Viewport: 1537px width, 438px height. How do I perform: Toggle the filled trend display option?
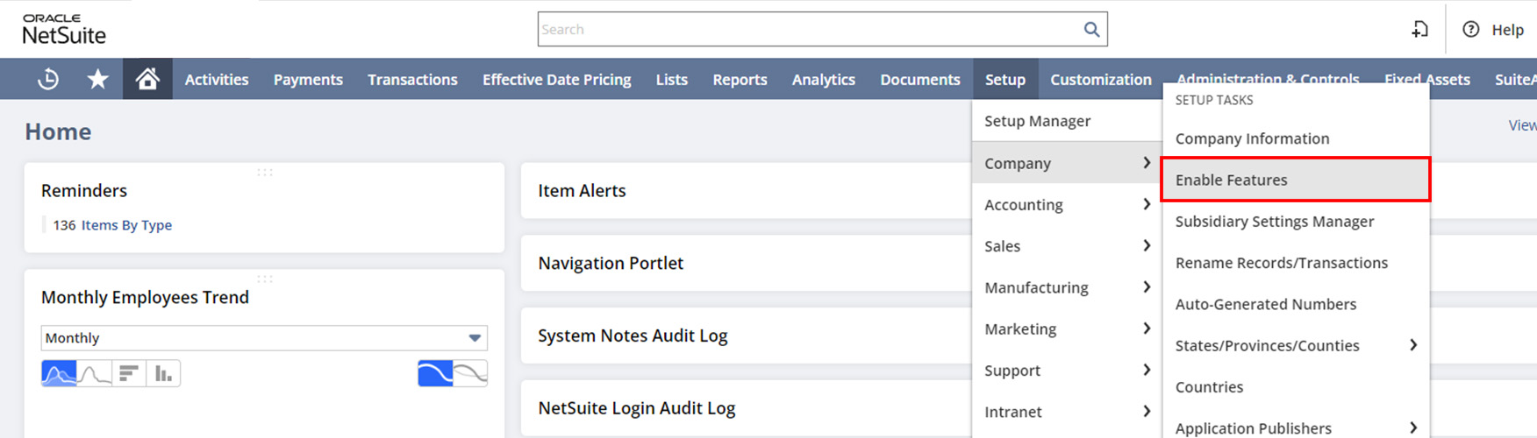[435, 373]
